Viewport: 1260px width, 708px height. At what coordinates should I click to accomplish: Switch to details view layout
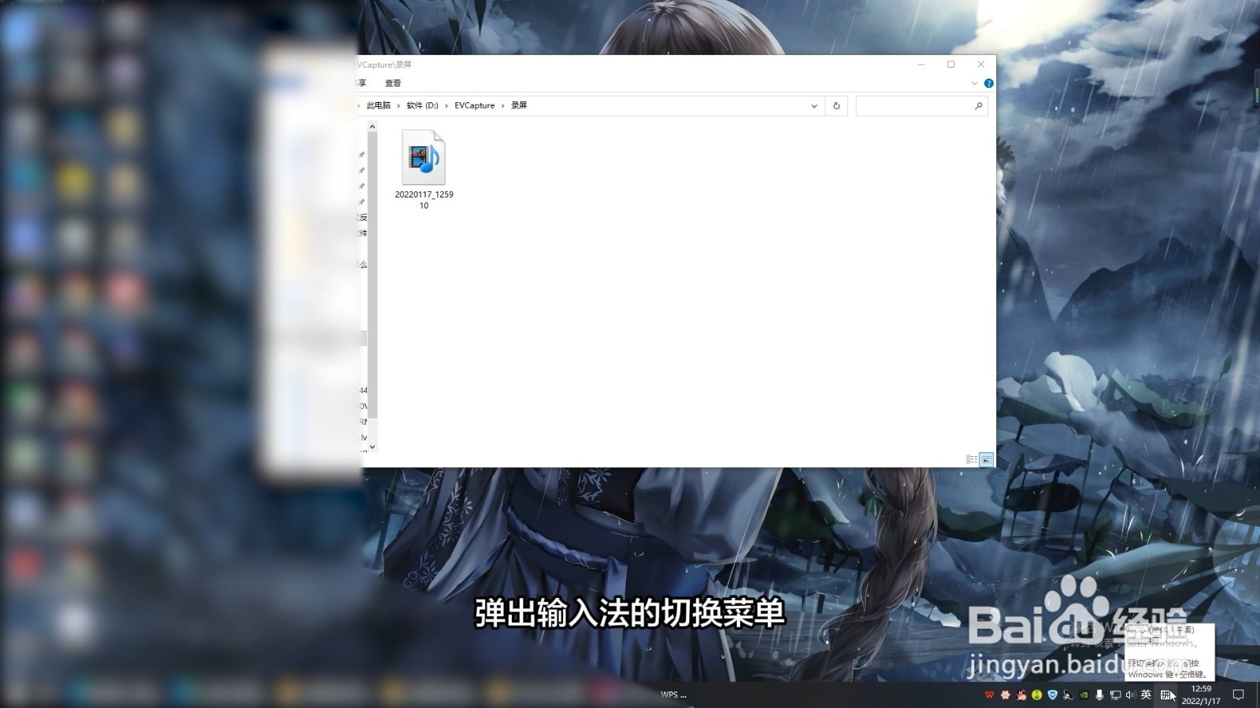[x=972, y=459]
